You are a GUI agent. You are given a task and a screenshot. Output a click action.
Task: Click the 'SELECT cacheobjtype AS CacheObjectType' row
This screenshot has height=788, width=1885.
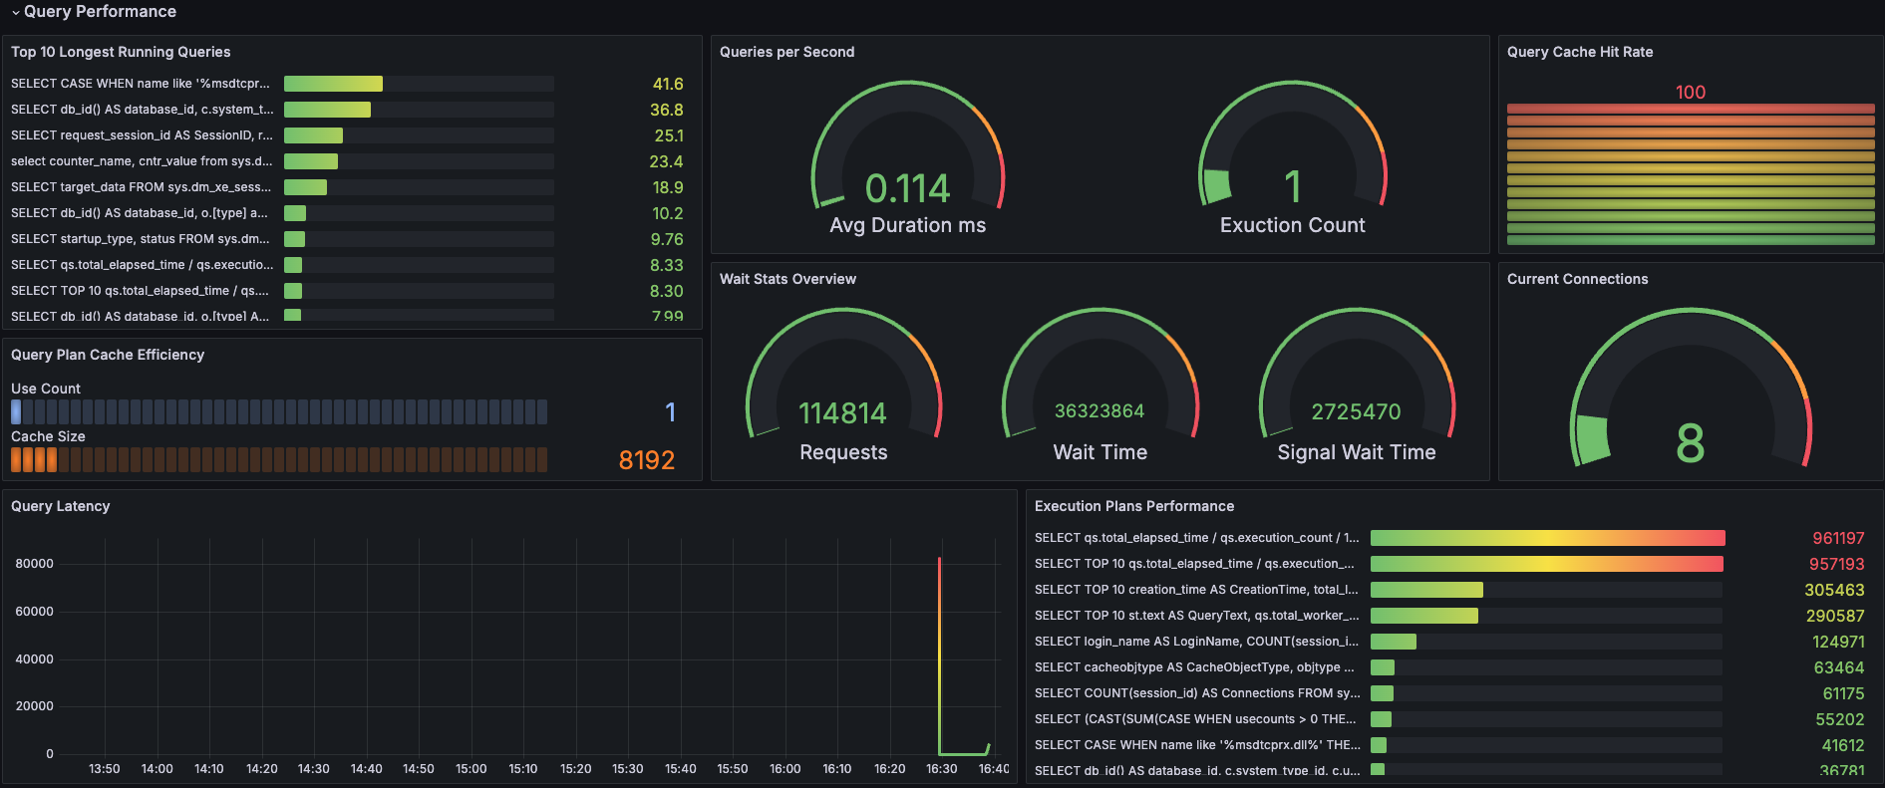click(1449, 667)
